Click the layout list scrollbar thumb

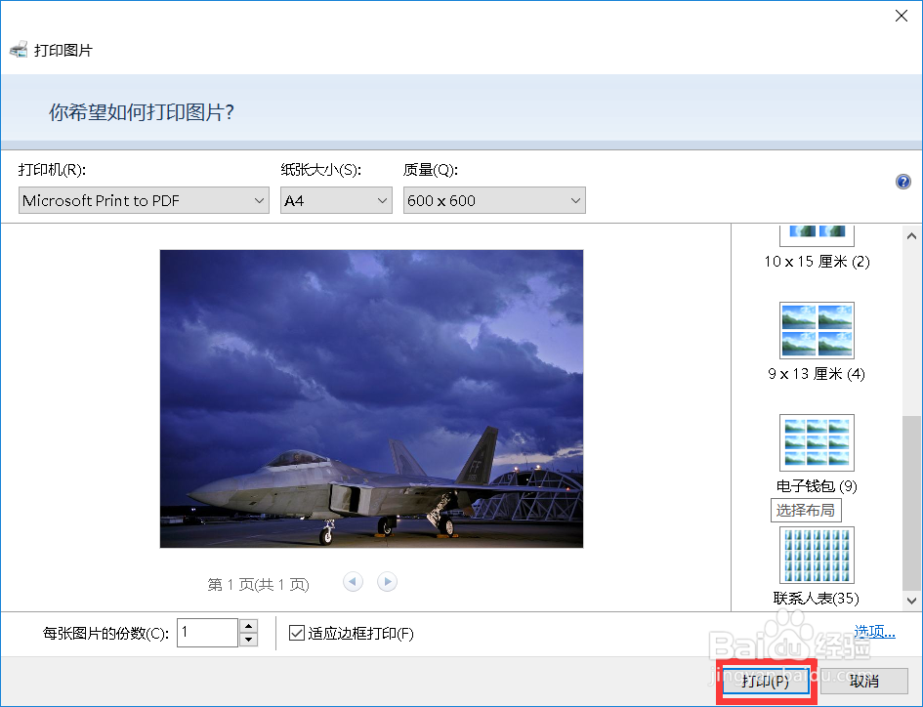[x=912, y=503]
